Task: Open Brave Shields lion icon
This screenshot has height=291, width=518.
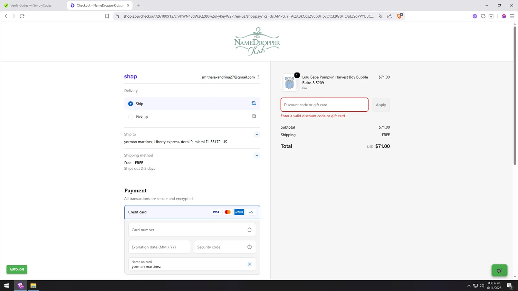Action: pos(400,16)
